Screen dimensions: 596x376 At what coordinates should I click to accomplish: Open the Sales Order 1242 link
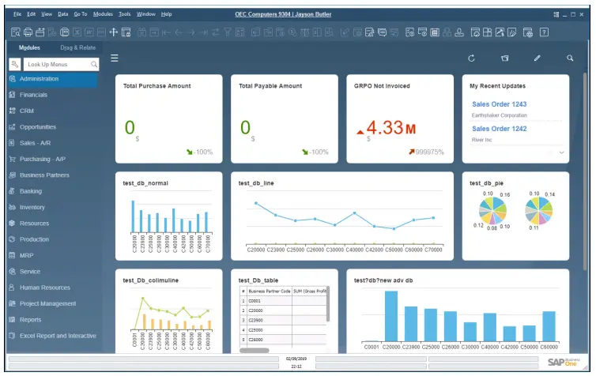coord(499,129)
